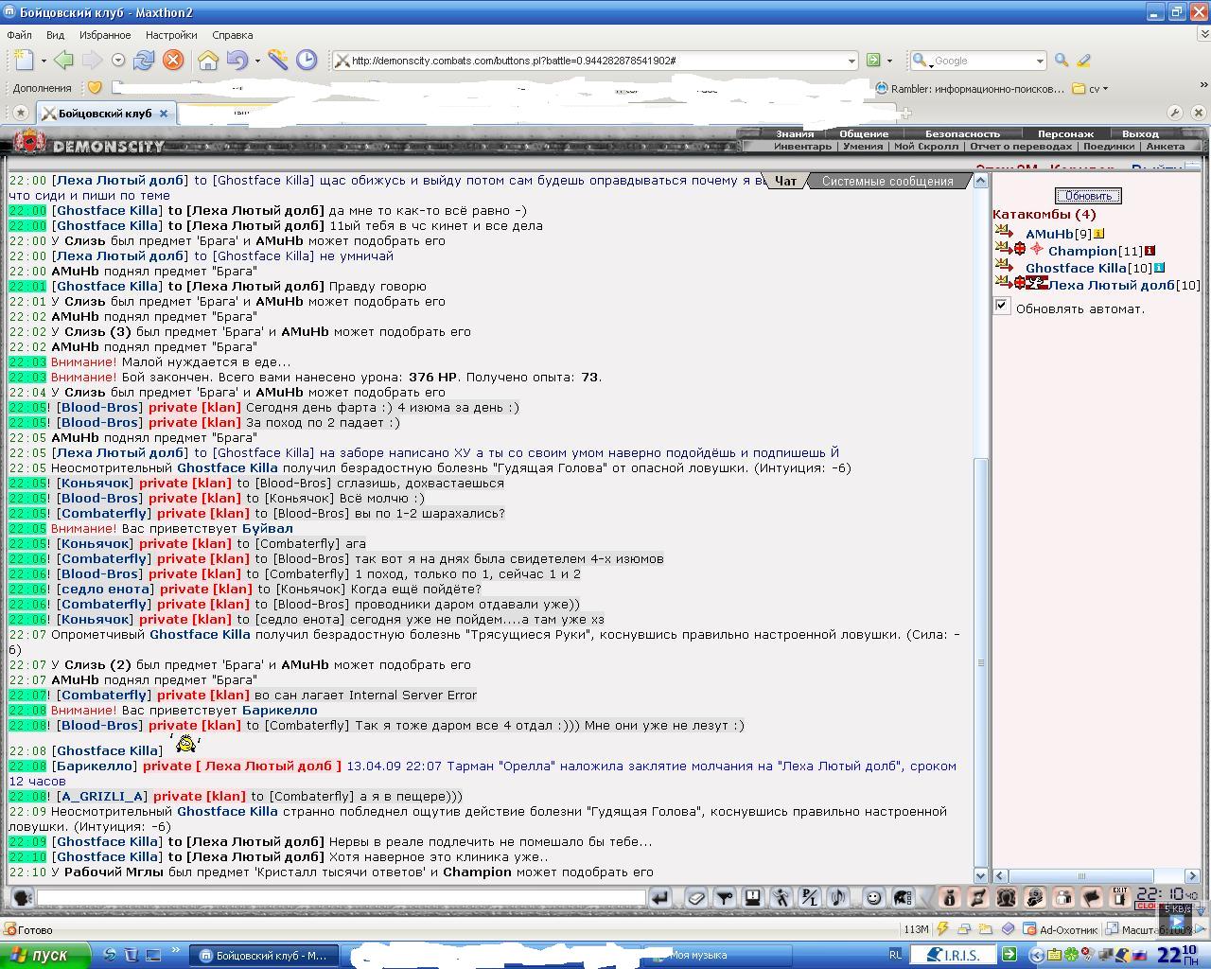Open the Файл menu

click(19, 35)
